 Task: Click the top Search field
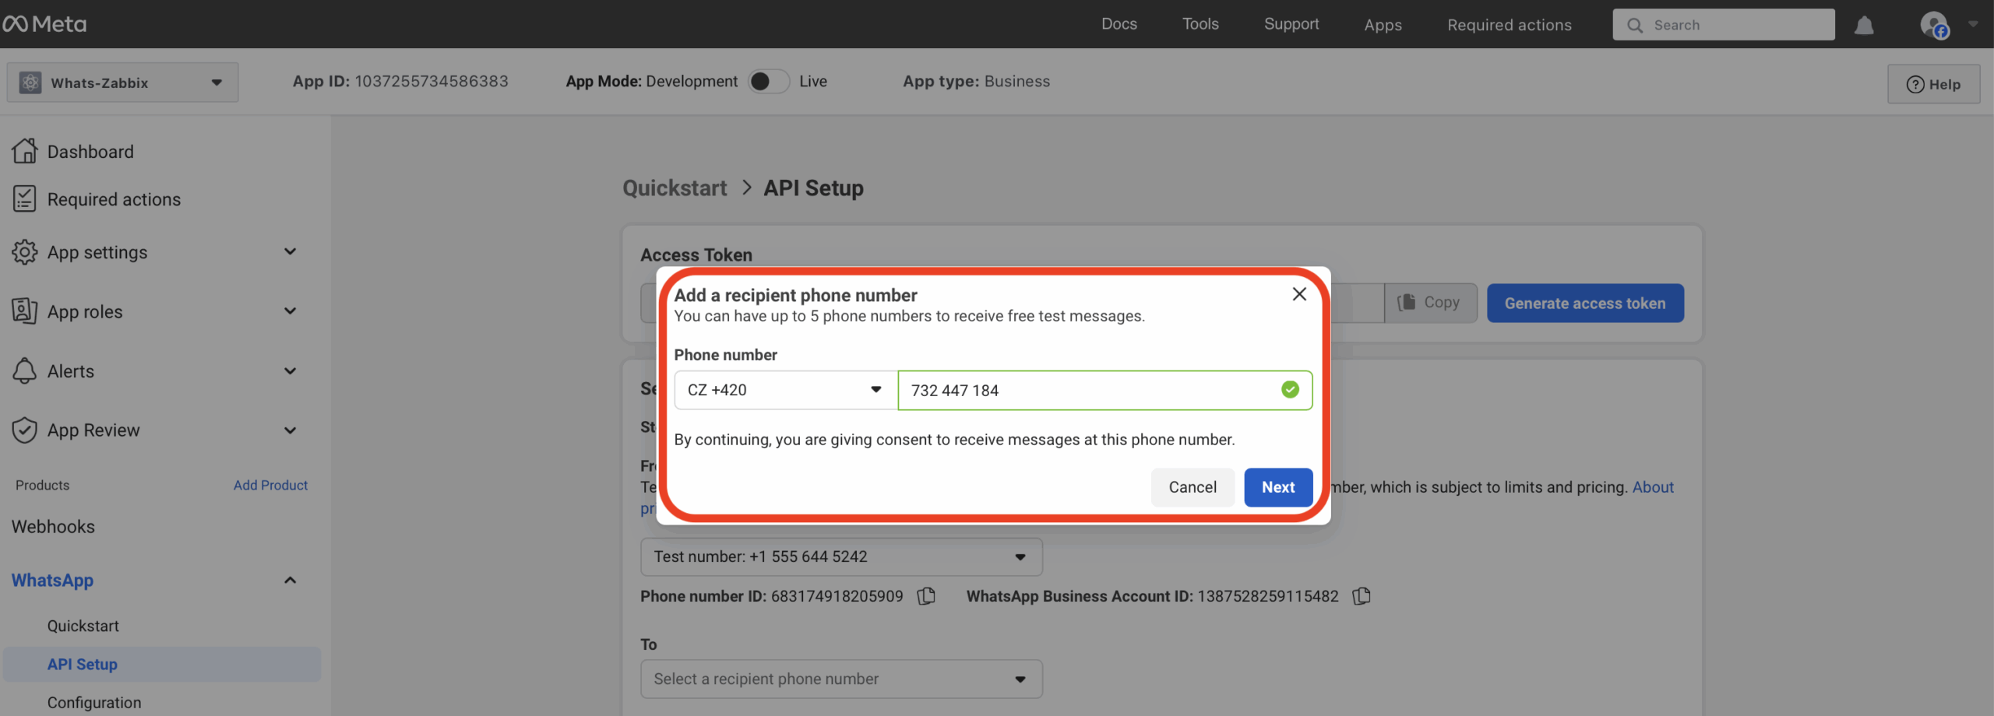coord(1724,25)
